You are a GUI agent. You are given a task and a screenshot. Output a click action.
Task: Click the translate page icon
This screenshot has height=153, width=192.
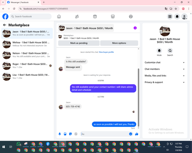tap(166, 9)
